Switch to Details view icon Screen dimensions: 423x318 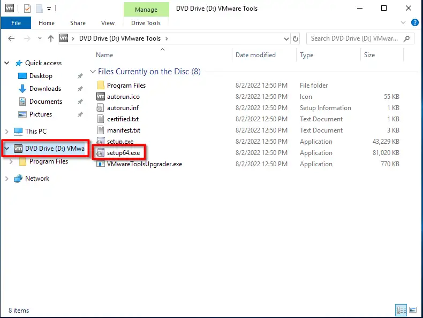[x=401, y=310]
